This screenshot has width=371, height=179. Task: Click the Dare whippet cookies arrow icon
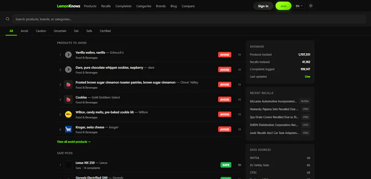click(x=68, y=69)
